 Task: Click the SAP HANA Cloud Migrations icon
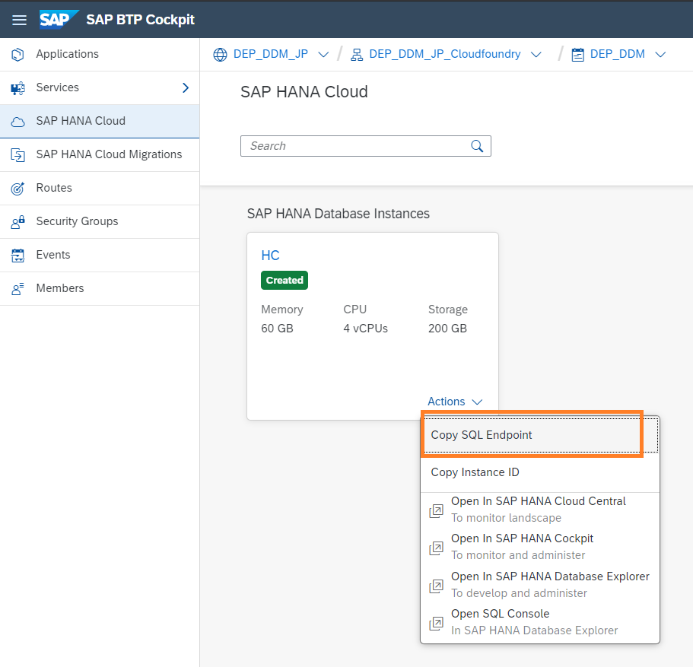coord(17,154)
